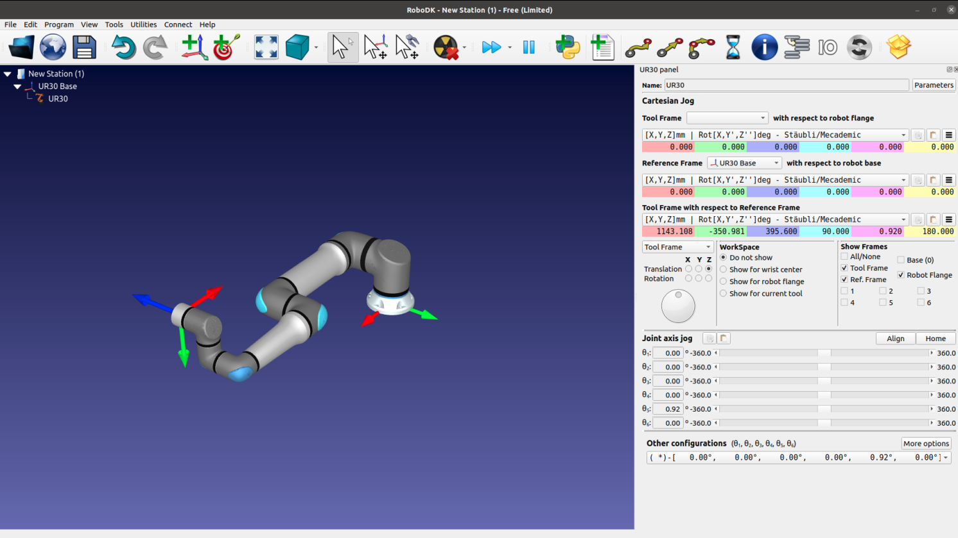Uncheck the Tool Frame checkbox
958x538 pixels.
844,268
